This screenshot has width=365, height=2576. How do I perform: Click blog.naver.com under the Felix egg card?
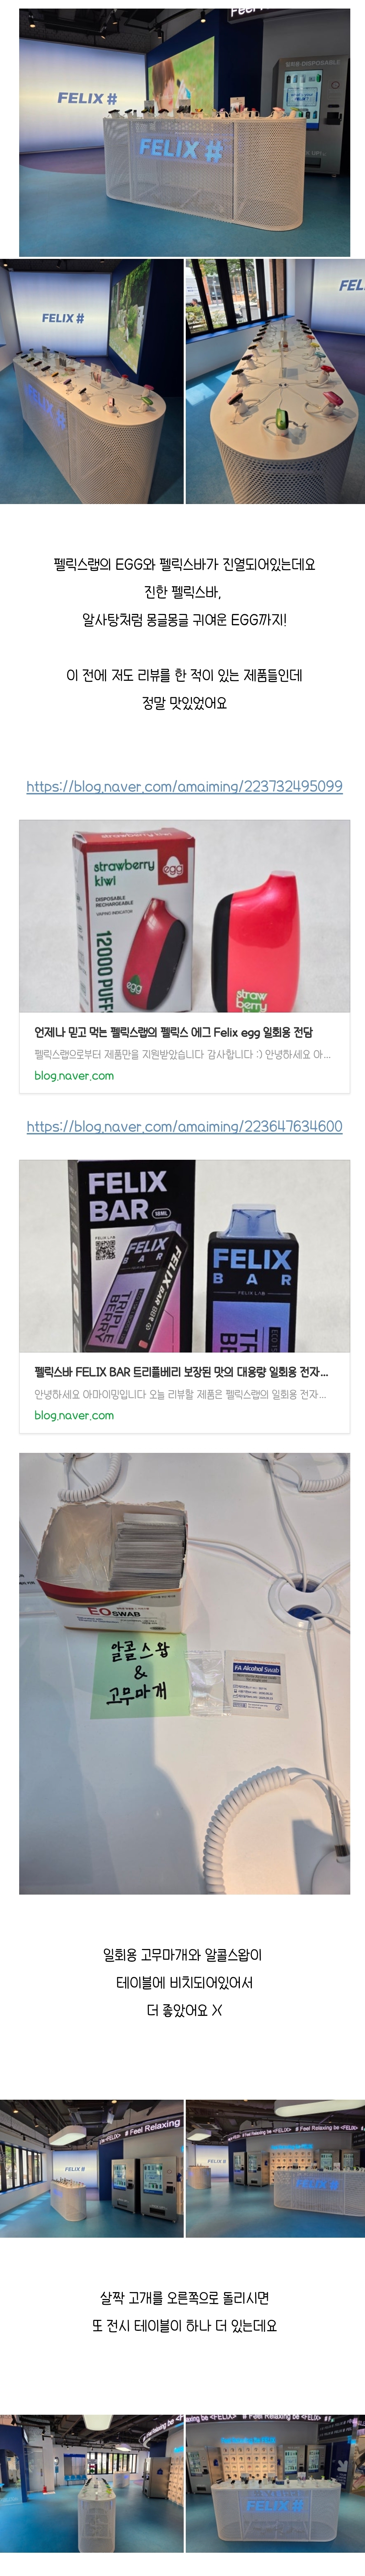tap(74, 1076)
